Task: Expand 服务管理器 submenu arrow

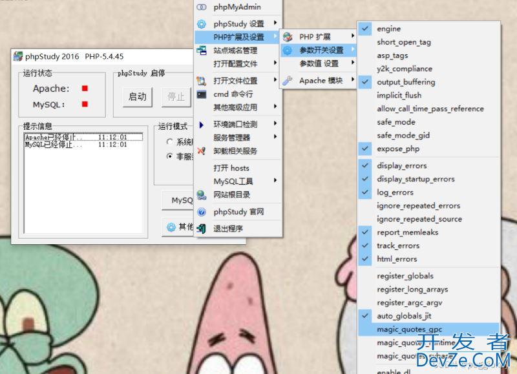Action: pyautogui.click(x=275, y=137)
